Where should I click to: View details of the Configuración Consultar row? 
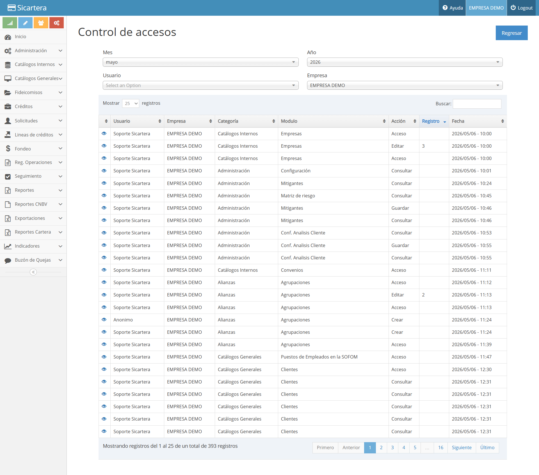[104, 170]
